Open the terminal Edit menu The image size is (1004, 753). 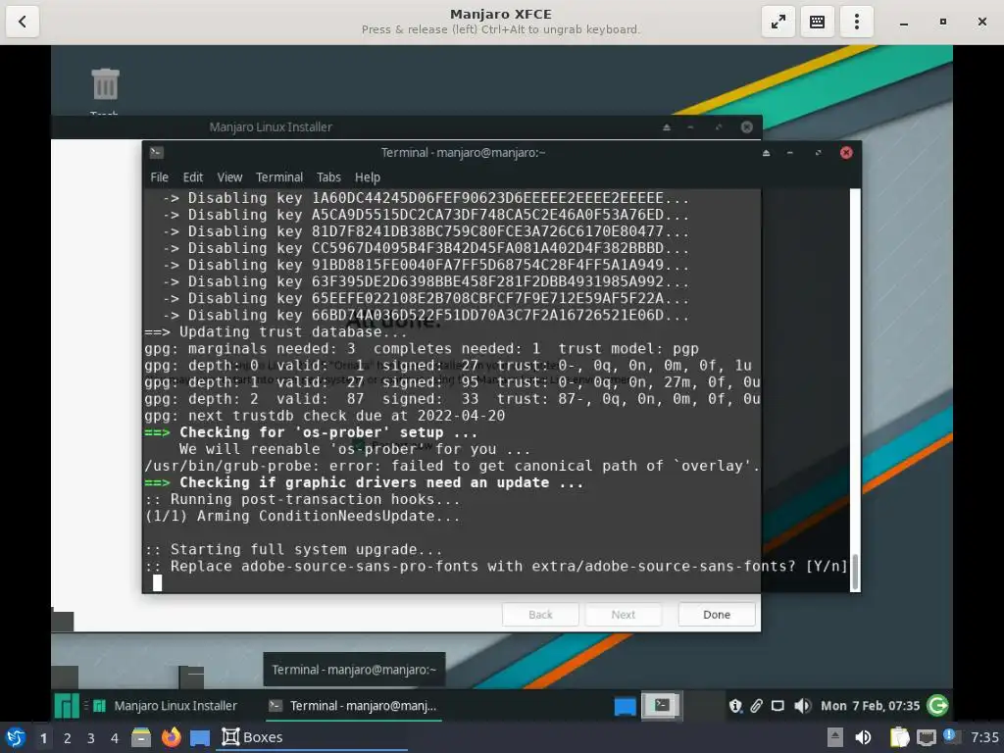point(193,177)
